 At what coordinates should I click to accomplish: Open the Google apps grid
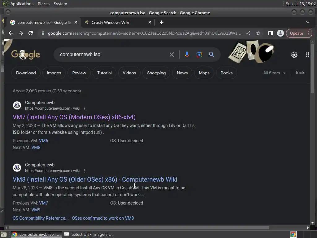click(x=308, y=55)
